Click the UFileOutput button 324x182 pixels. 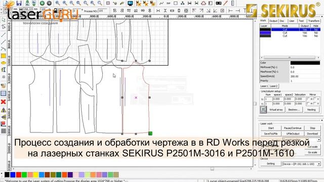[293, 133]
